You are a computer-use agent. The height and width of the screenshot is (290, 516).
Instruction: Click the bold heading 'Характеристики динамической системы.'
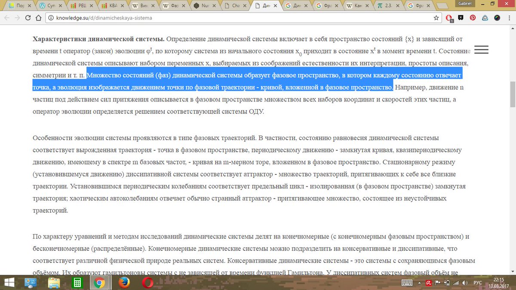pyautogui.click(x=98, y=39)
